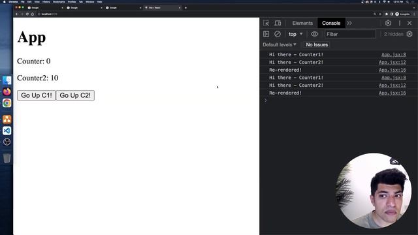Click the console prompt input line
The height and width of the screenshot is (235, 418).
pos(338,101)
